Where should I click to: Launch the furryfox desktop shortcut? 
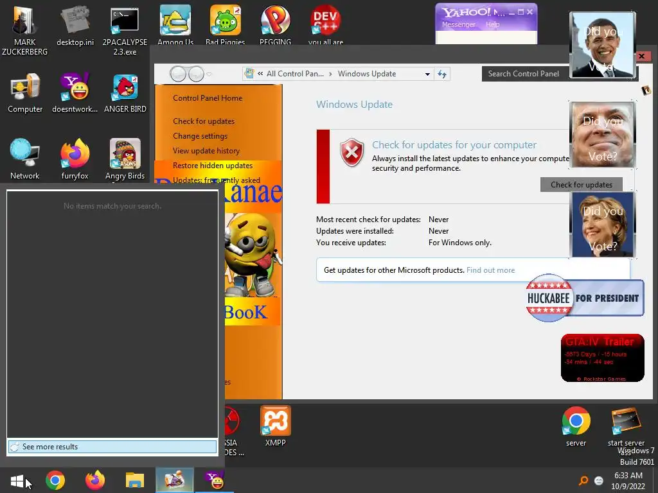(x=75, y=159)
